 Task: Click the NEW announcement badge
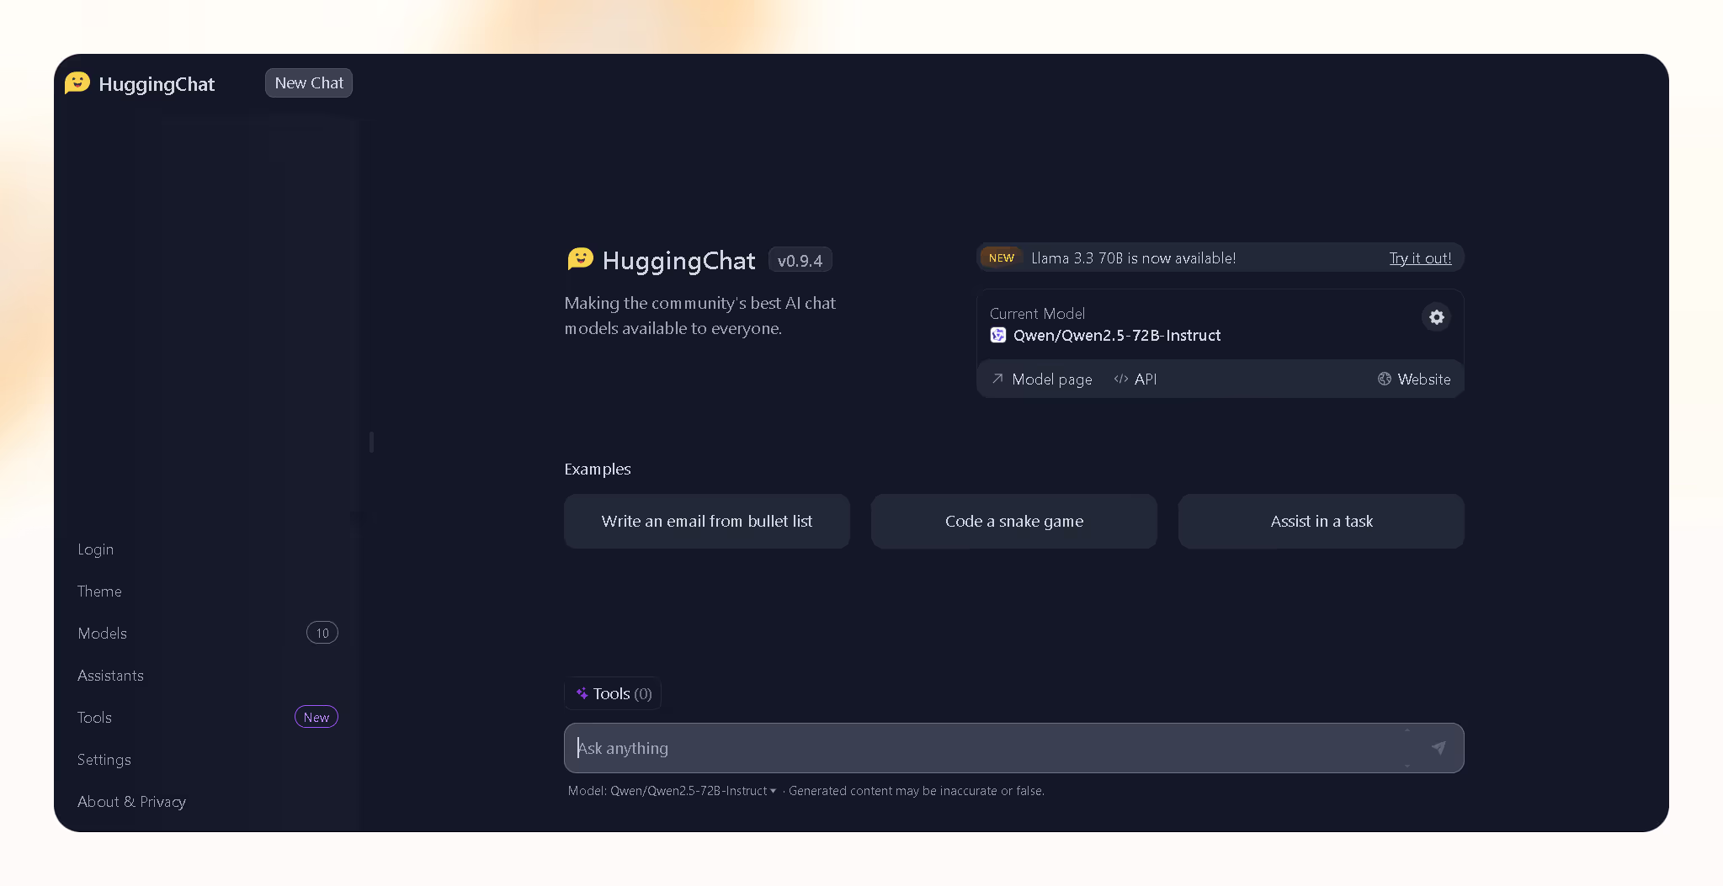tap(1002, 257)
